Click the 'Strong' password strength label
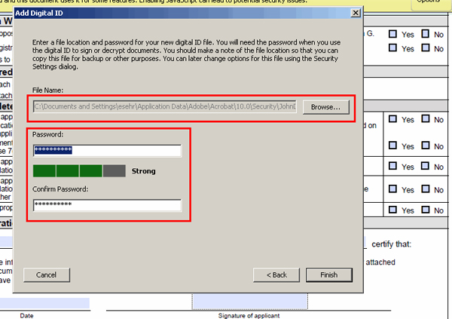 (144, 171)
